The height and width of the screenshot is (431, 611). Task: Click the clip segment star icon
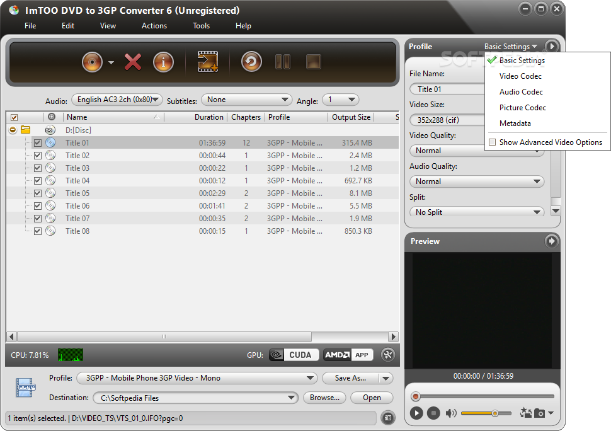tap(526, 413)
